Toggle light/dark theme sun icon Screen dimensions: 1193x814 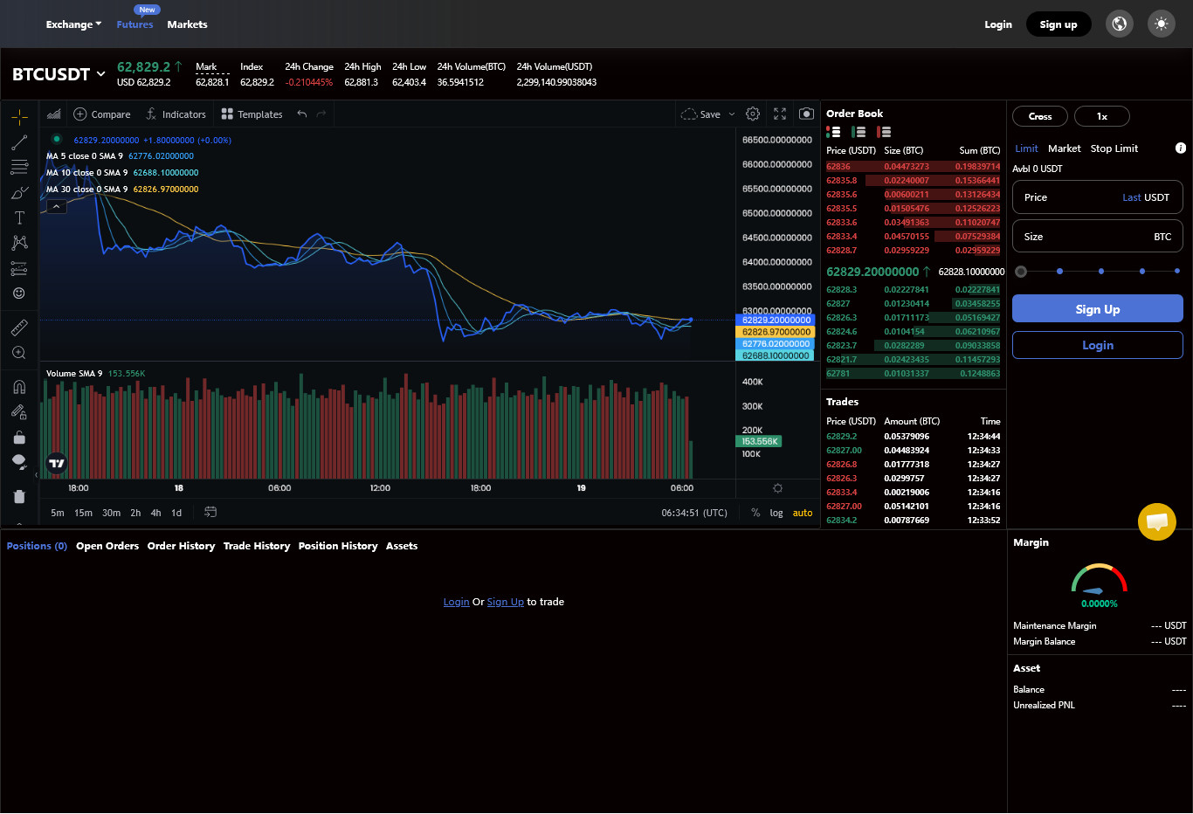[1161, 24]
